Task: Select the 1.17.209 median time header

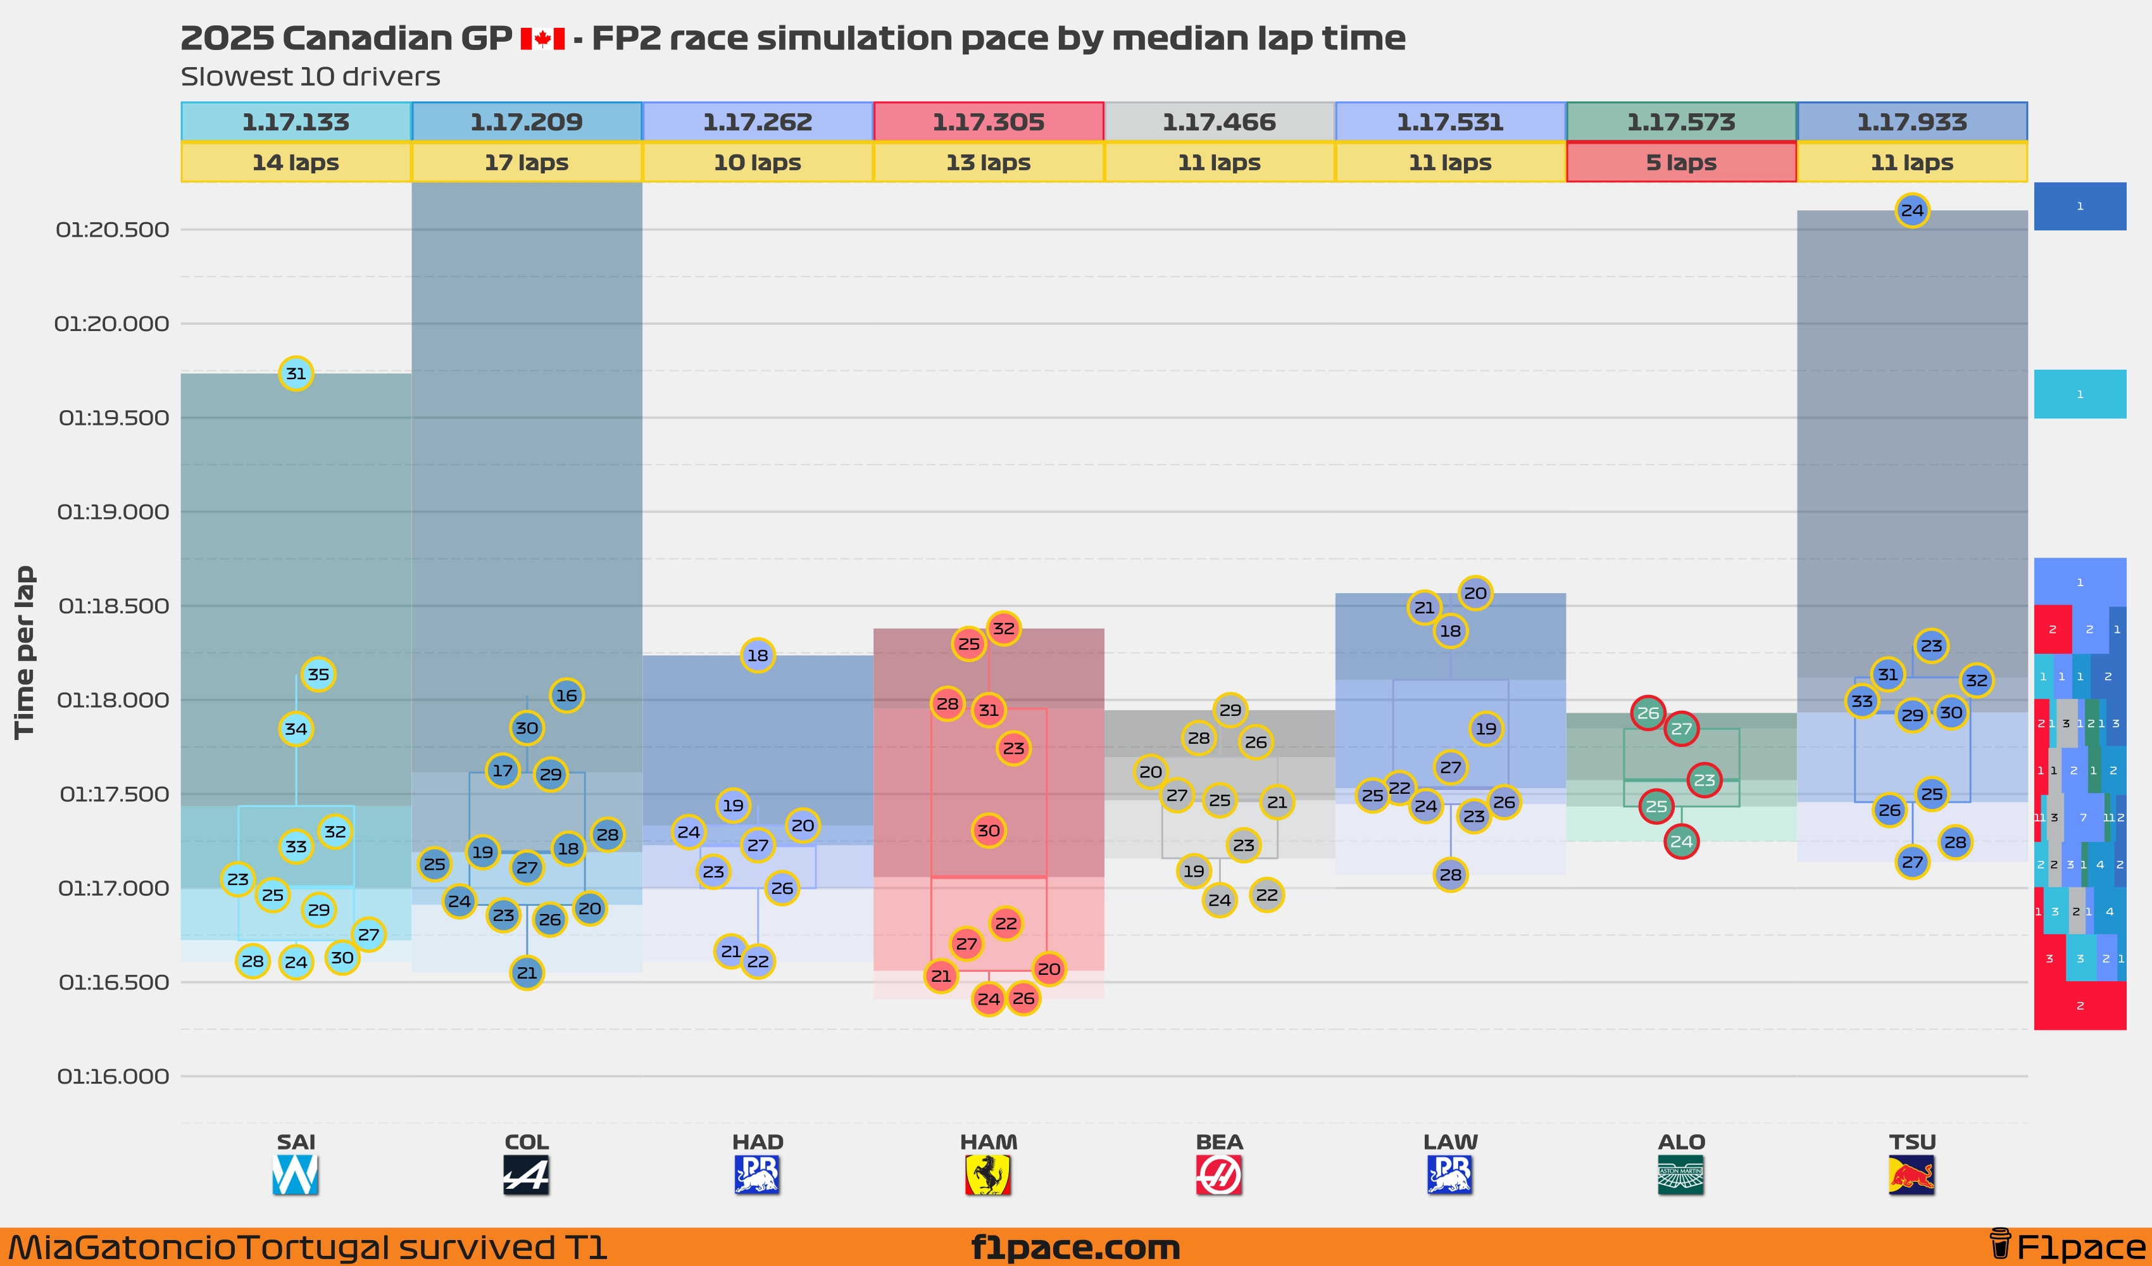Action: coord(526,122)
